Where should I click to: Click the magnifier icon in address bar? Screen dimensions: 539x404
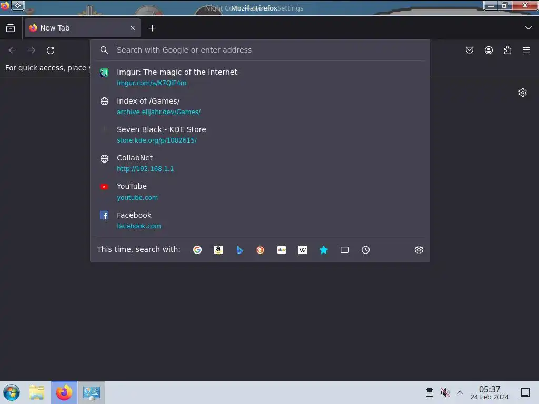pyautogui.click(x=104, y=50)
